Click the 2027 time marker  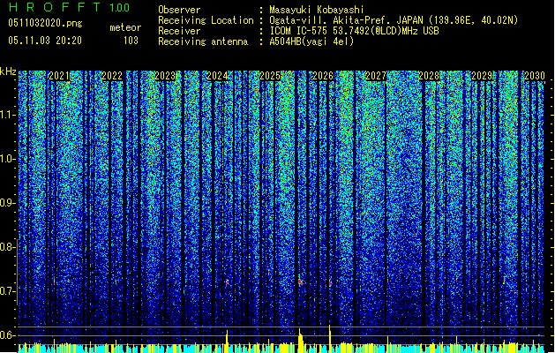[376, 76]
